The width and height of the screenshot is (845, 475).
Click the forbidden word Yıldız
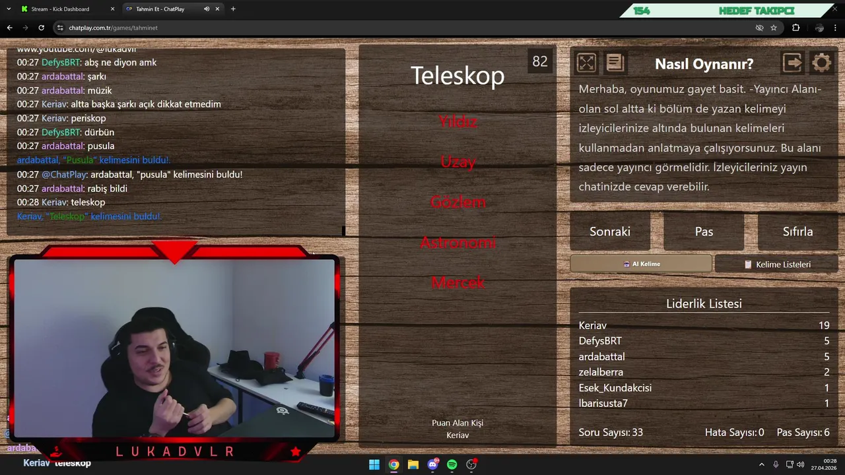pyautogui.click(x=457, y=121)
